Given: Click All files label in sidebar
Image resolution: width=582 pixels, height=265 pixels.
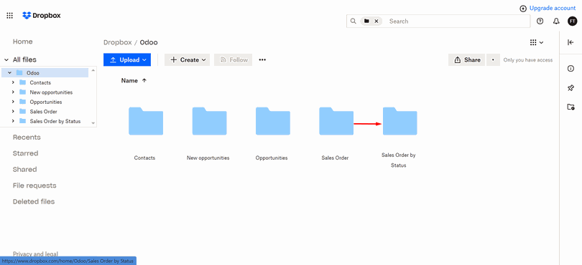Looking at the screenshot, I should tap(24, 59).
